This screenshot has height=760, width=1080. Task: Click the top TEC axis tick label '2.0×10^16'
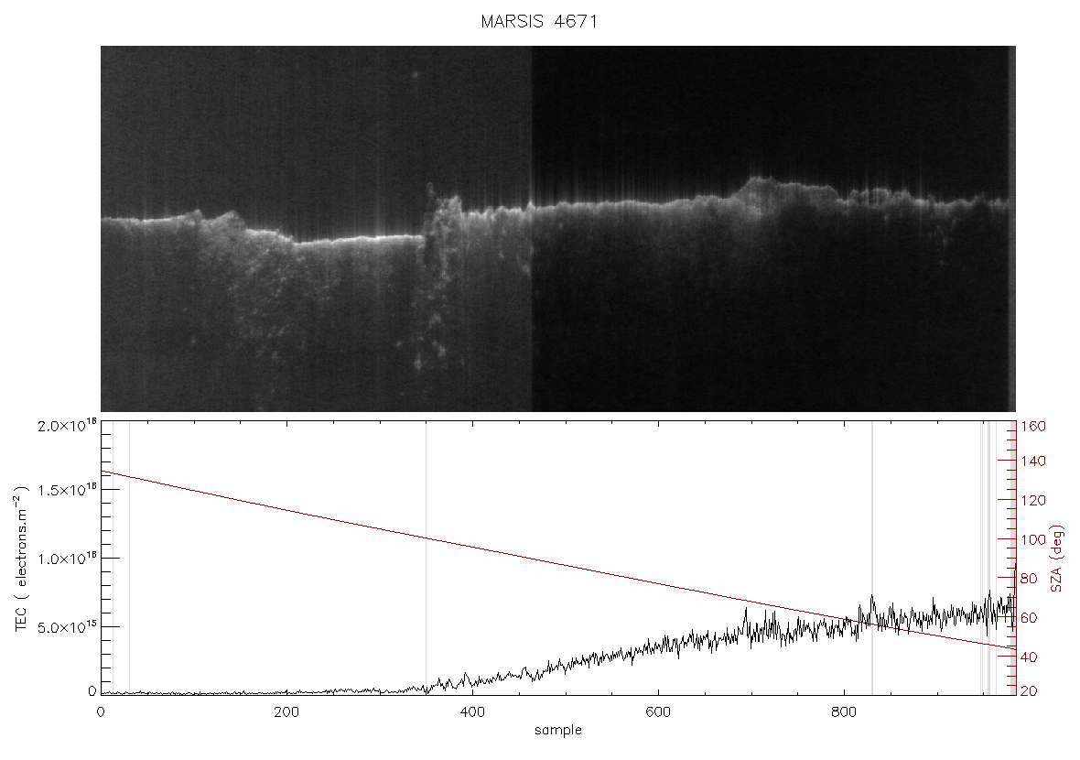68,425
